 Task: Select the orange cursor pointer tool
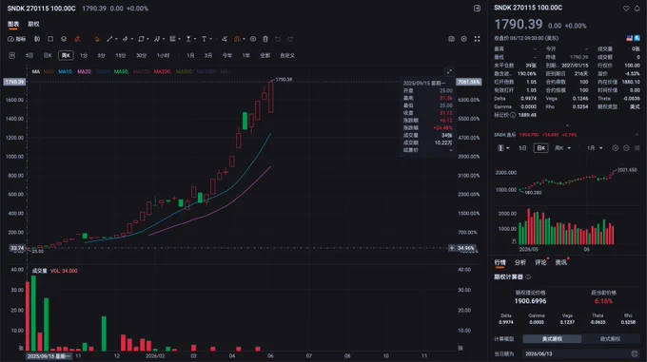[97, 39]
